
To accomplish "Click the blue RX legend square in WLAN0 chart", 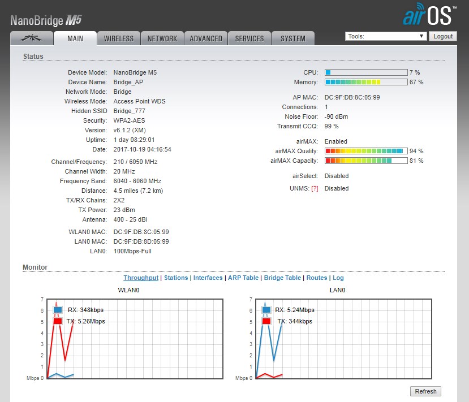I will 58,310.
